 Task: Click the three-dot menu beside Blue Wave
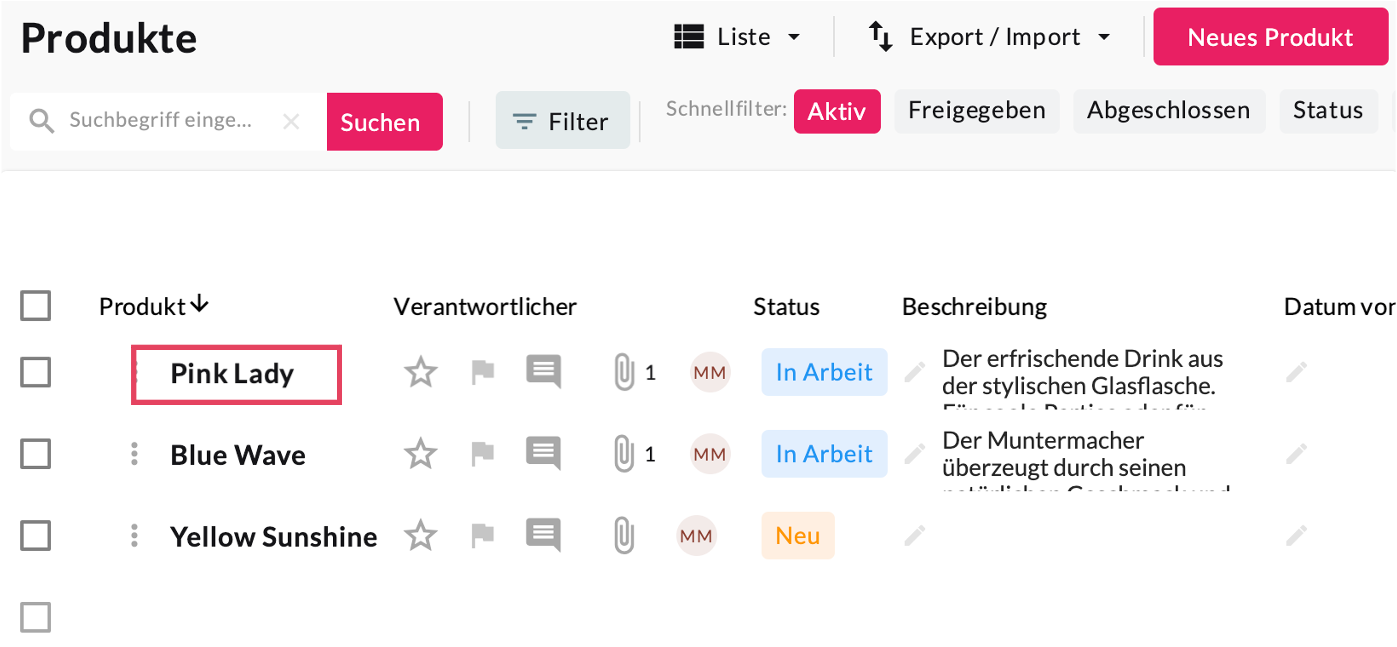tap(135, 453)
